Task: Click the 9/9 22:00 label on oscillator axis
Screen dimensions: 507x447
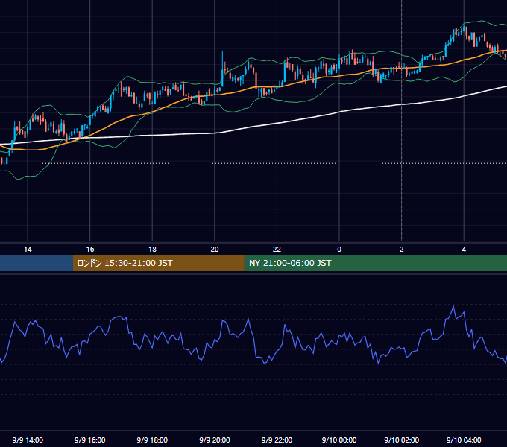Action: (277, 440)
